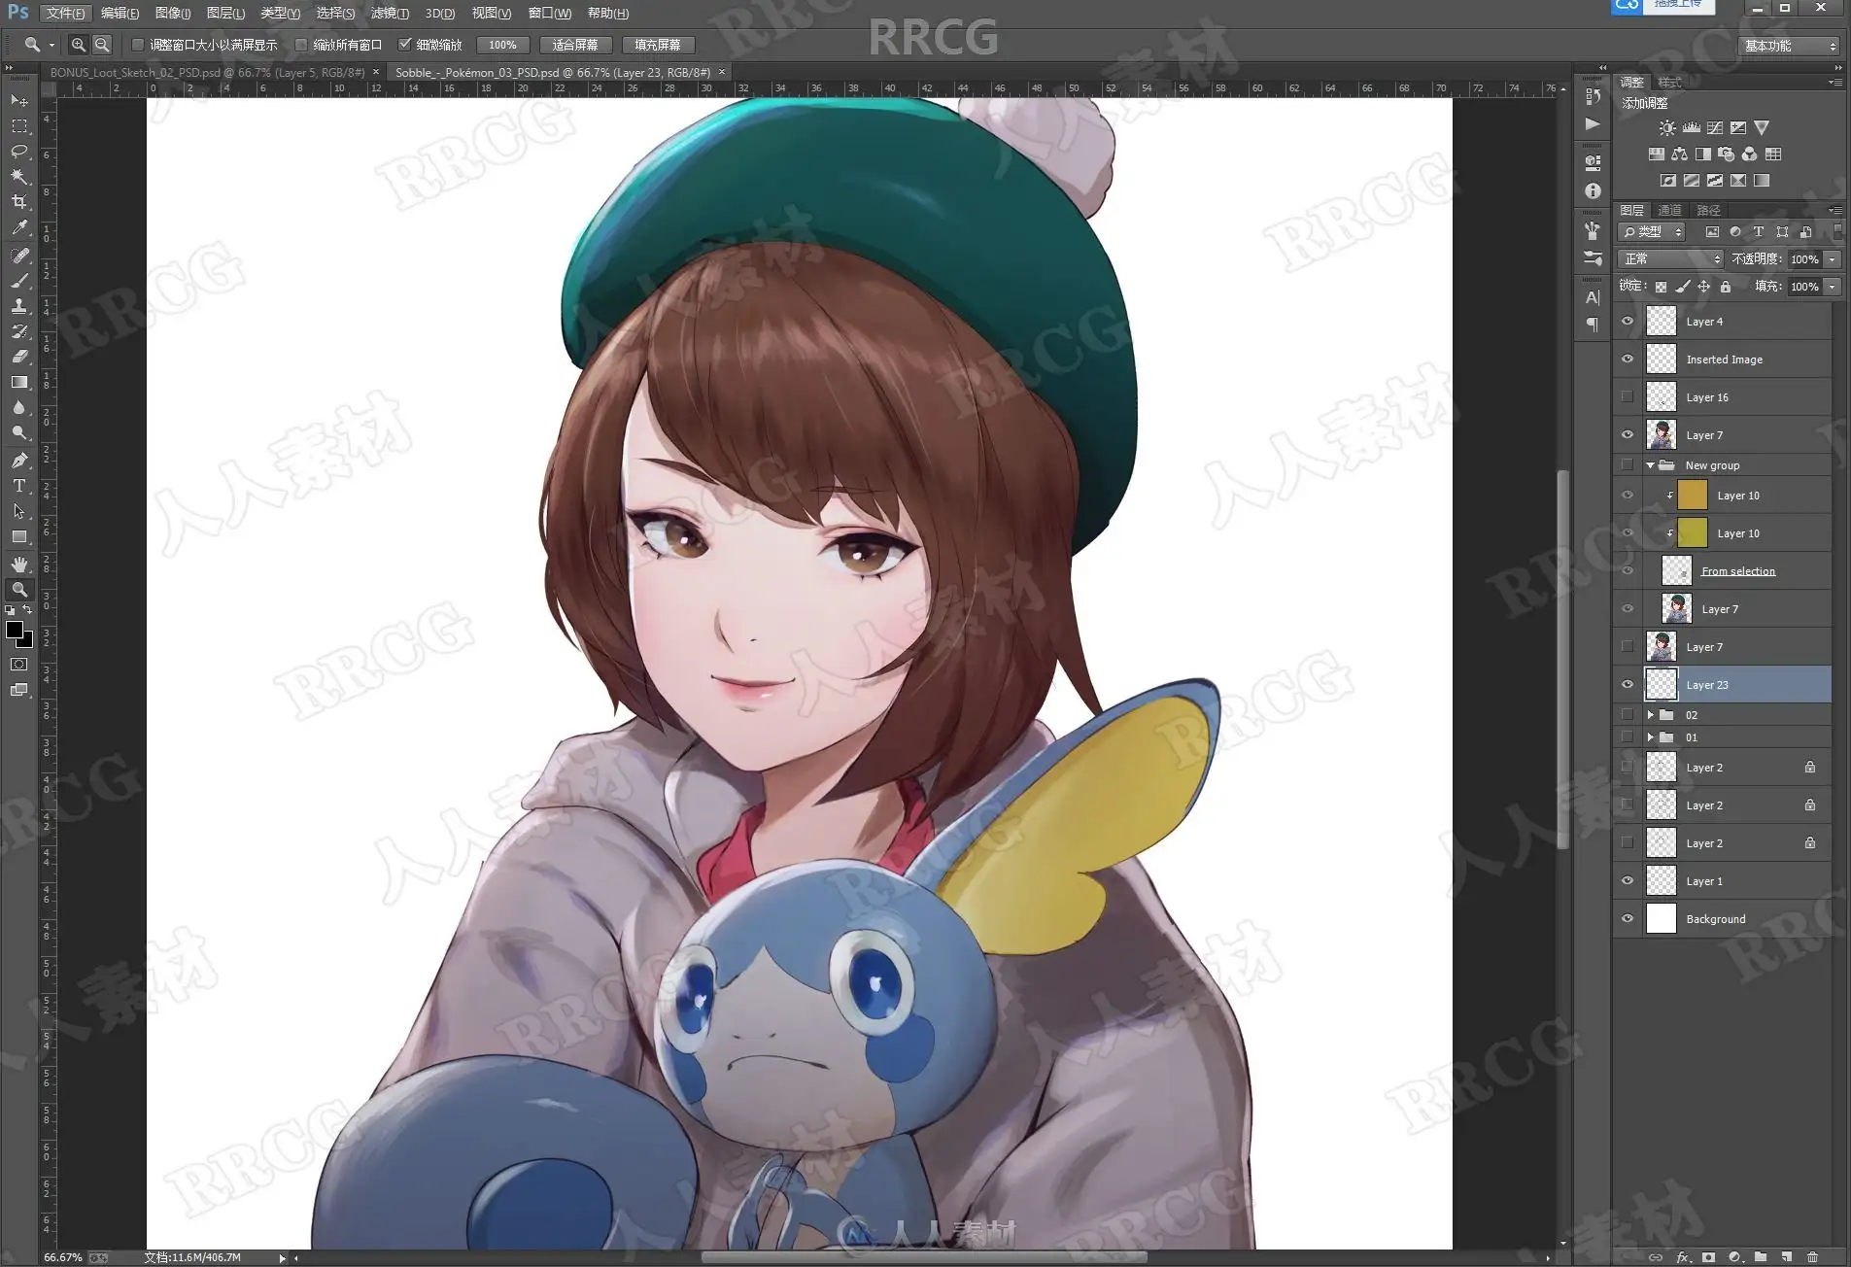Enable the 缩放所有窗口 checkbox

[301, 45]
